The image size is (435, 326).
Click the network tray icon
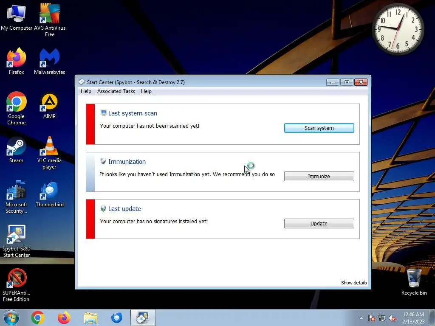(382, 318)
